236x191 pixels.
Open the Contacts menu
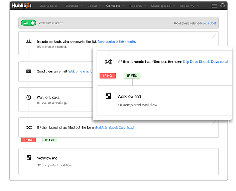pos(115,6)
